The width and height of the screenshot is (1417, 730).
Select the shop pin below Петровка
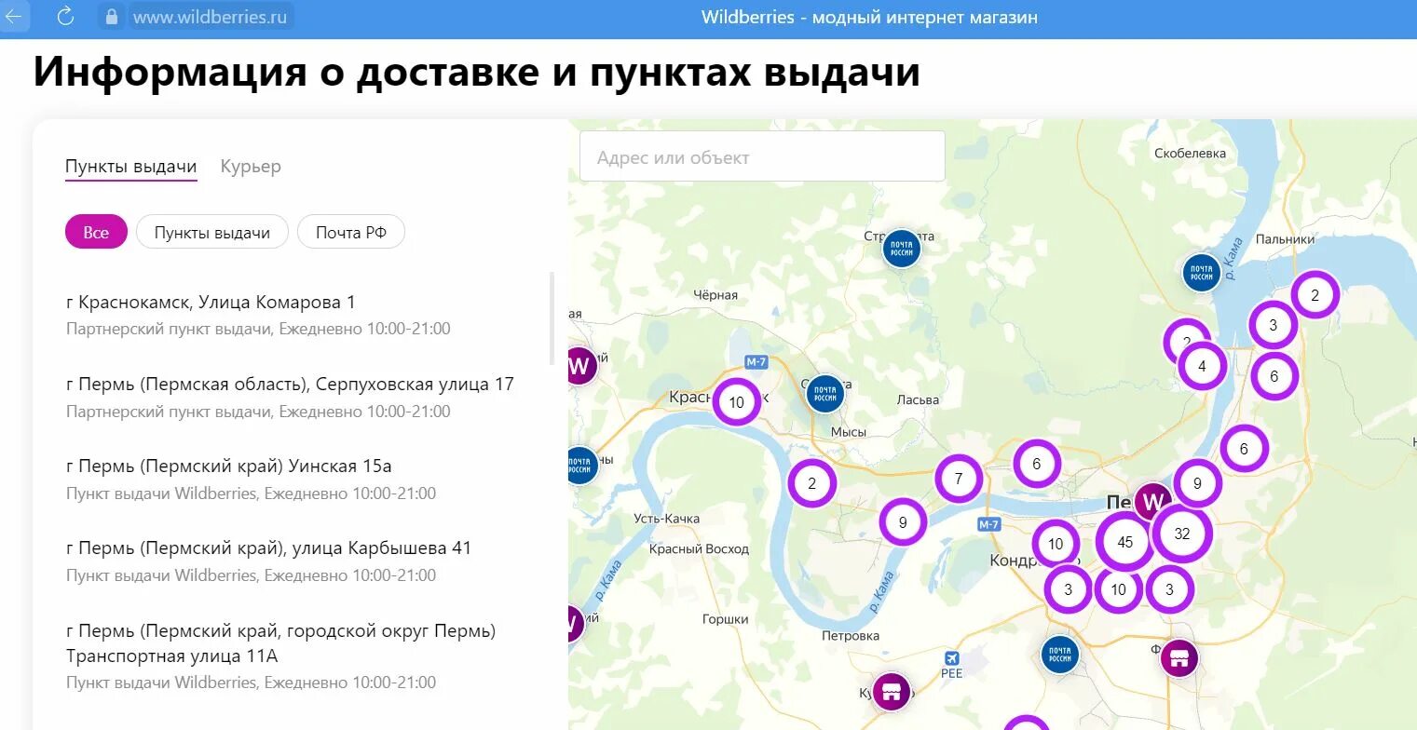[x=891, y=692]
